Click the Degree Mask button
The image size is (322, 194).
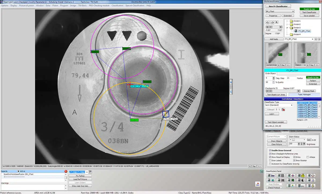pos(309,91)
